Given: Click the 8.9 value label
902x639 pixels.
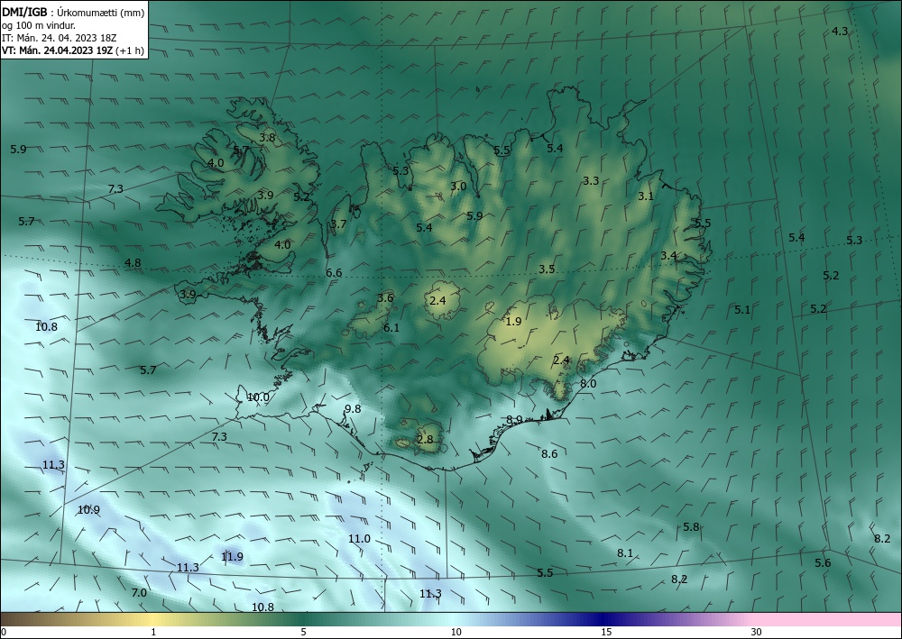Looking at the screenshot, I should tap(514, 419).
